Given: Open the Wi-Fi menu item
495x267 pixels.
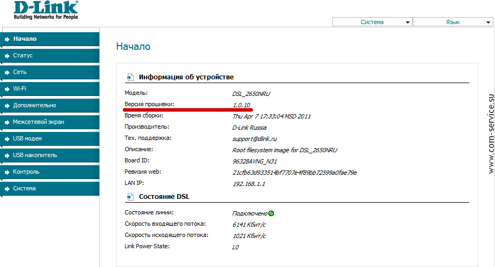Looking at the screenshot, I should [x=50, y=89].
